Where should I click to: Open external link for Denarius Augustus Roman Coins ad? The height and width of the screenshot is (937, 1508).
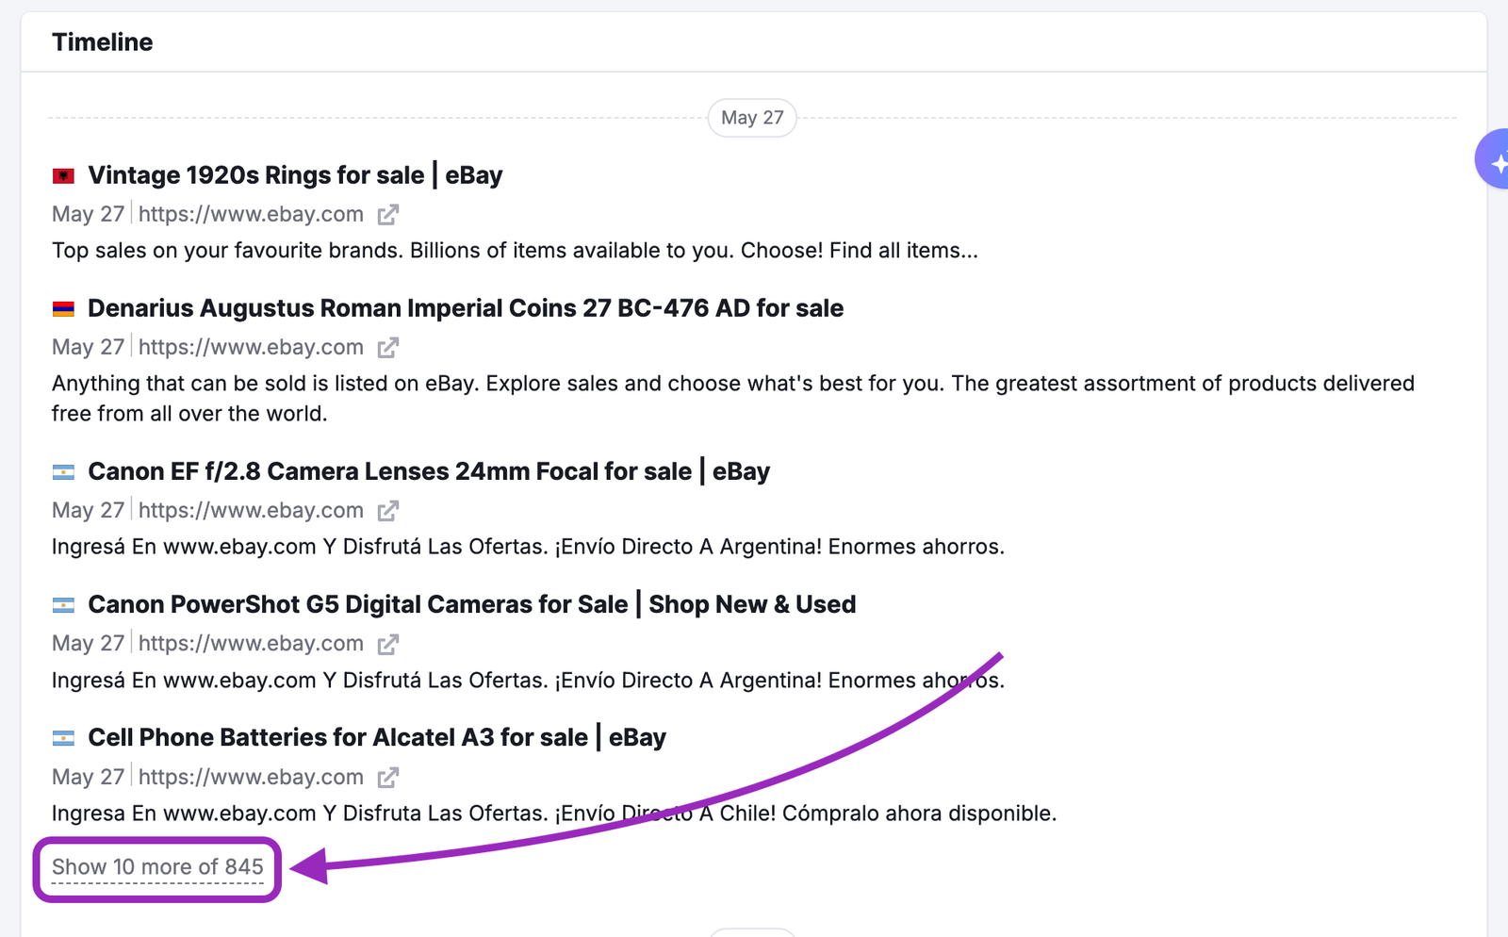[x=388, y=348]
